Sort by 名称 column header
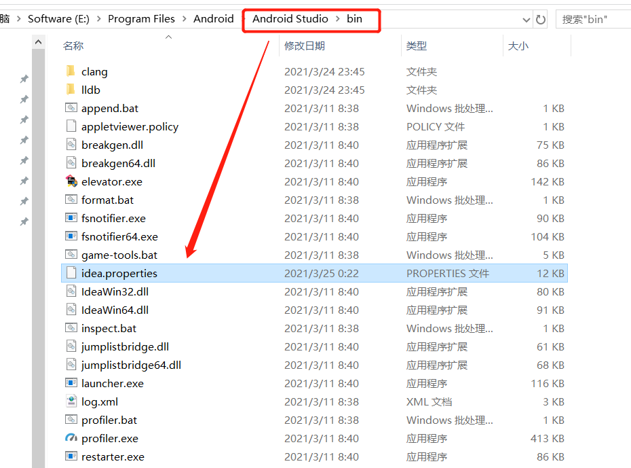 point(73,46)
